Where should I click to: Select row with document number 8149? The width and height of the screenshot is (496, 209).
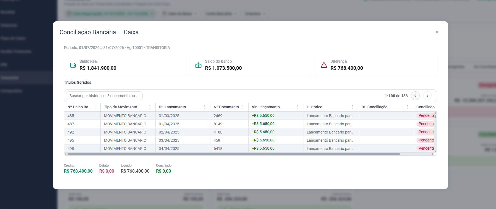[x=250, y=124]
